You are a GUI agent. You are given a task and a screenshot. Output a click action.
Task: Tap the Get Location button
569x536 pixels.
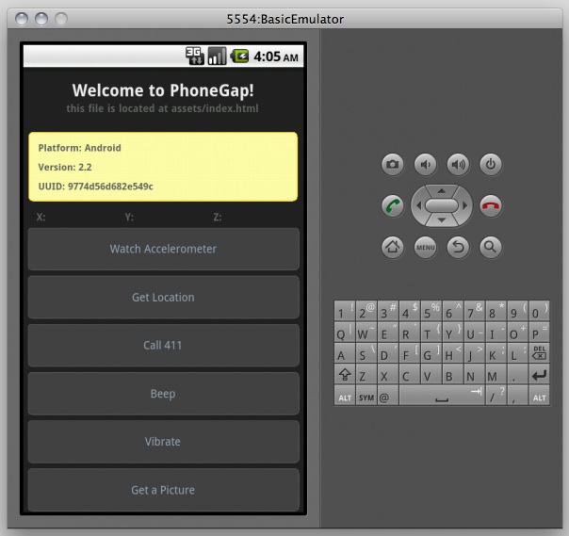point(164,298)
